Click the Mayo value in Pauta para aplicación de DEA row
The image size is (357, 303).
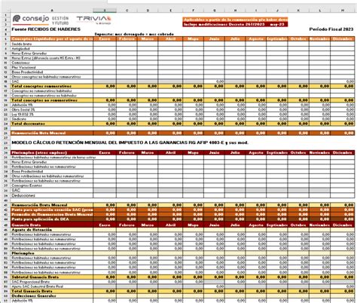pos(193,219)
